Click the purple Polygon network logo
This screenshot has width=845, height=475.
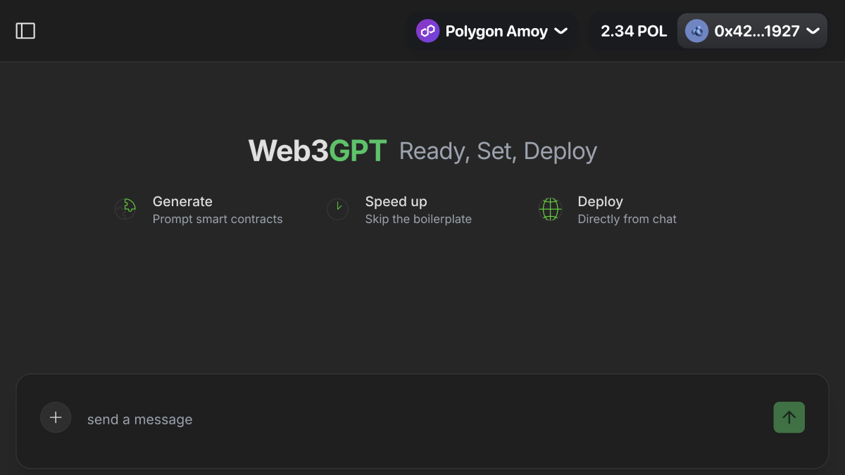[x=427, y=31]
